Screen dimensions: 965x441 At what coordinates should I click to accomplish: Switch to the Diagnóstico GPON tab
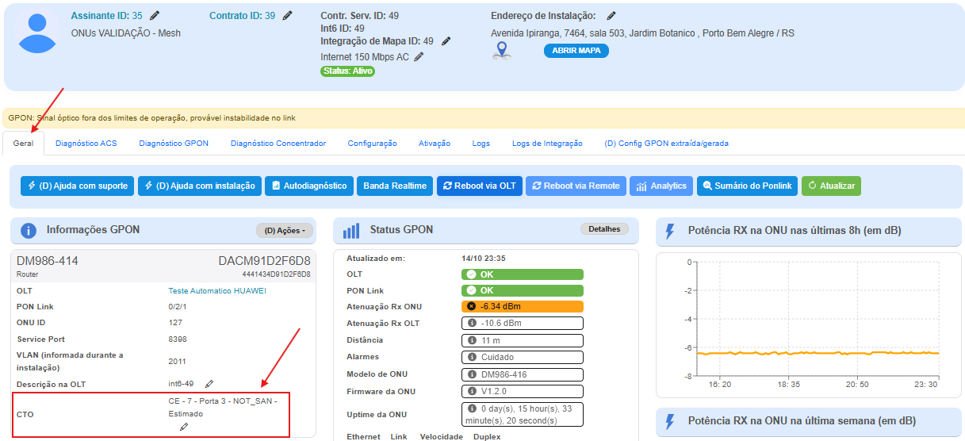point(174,144)
